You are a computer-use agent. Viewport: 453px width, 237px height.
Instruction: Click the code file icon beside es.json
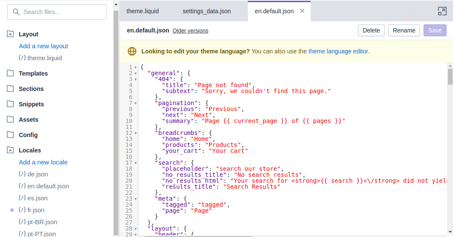tap(22, 198)
